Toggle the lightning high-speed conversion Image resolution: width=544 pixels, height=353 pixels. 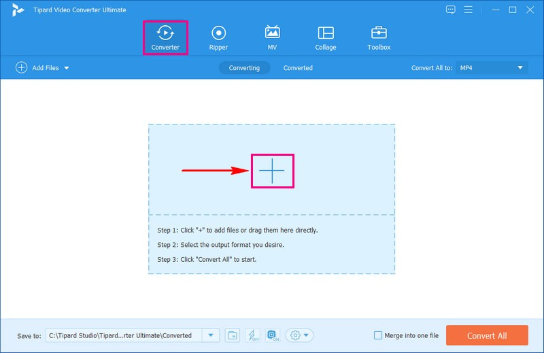pyautogui.click(x=252, y=335)
